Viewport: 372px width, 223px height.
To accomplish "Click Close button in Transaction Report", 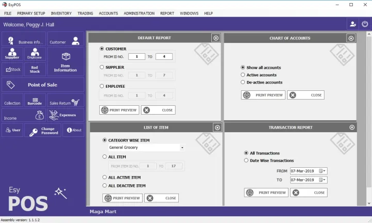I will point(309,193).
